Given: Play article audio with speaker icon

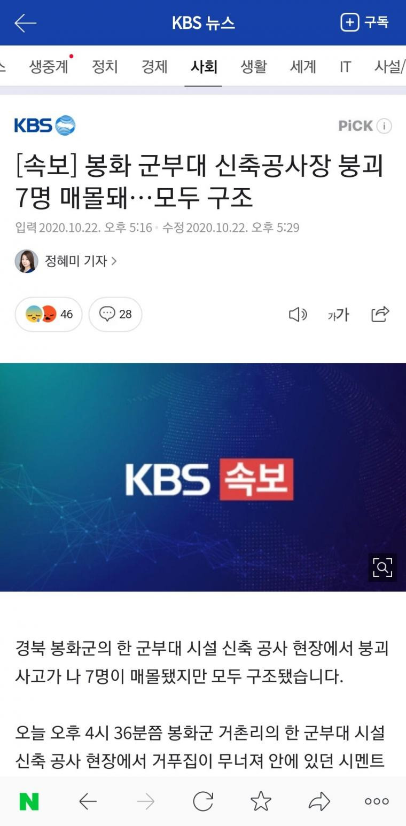Looking at the screenshot, I should point(298,315).
